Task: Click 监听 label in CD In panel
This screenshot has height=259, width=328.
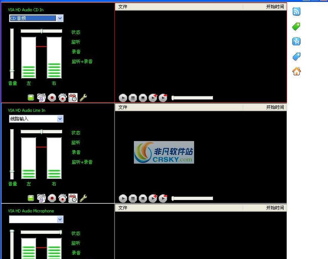Action: point(76,42)
